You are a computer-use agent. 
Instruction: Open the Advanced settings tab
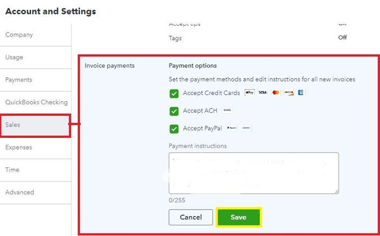click(20, 193)
